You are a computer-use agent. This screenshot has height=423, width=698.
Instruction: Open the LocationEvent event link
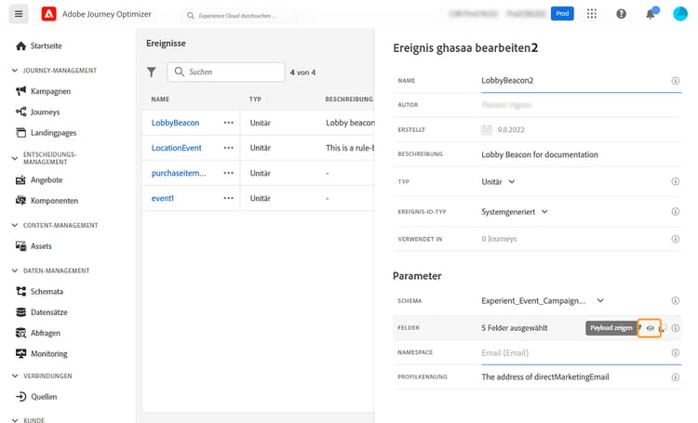tap(177, 148)
